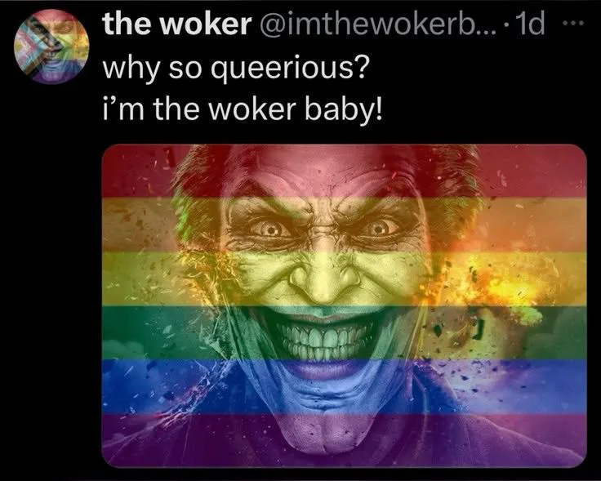This screenshot has height=481, width=601.
Task: Click the orange stripe of the flag image
Action: pyautogui.click(x=345, y=225)
